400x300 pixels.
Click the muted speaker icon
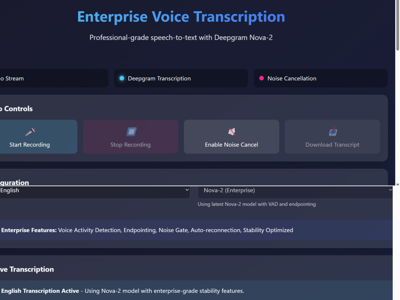[x=232, y=132]
